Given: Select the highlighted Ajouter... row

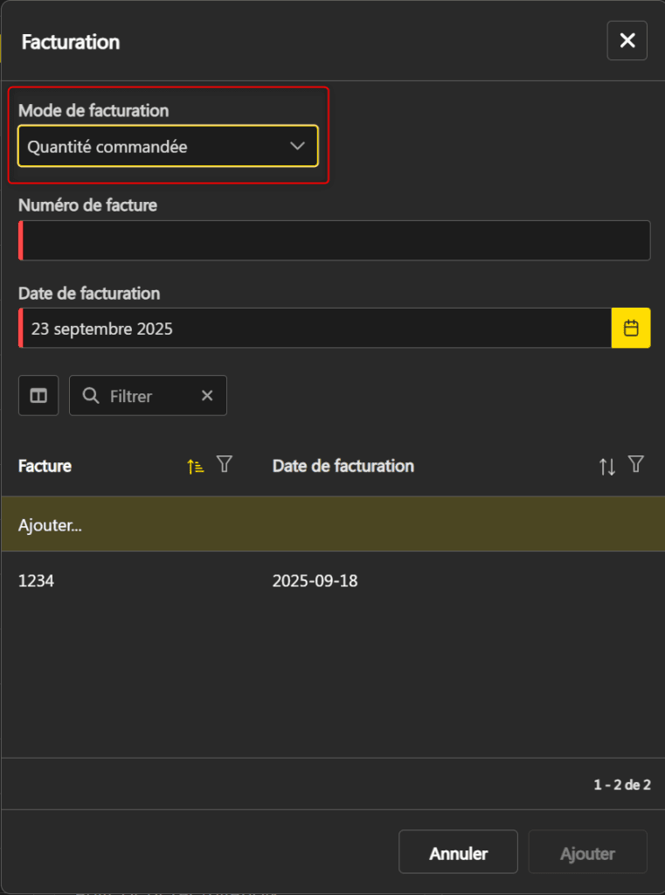Looking at the screenshot, I should (332, 524).
